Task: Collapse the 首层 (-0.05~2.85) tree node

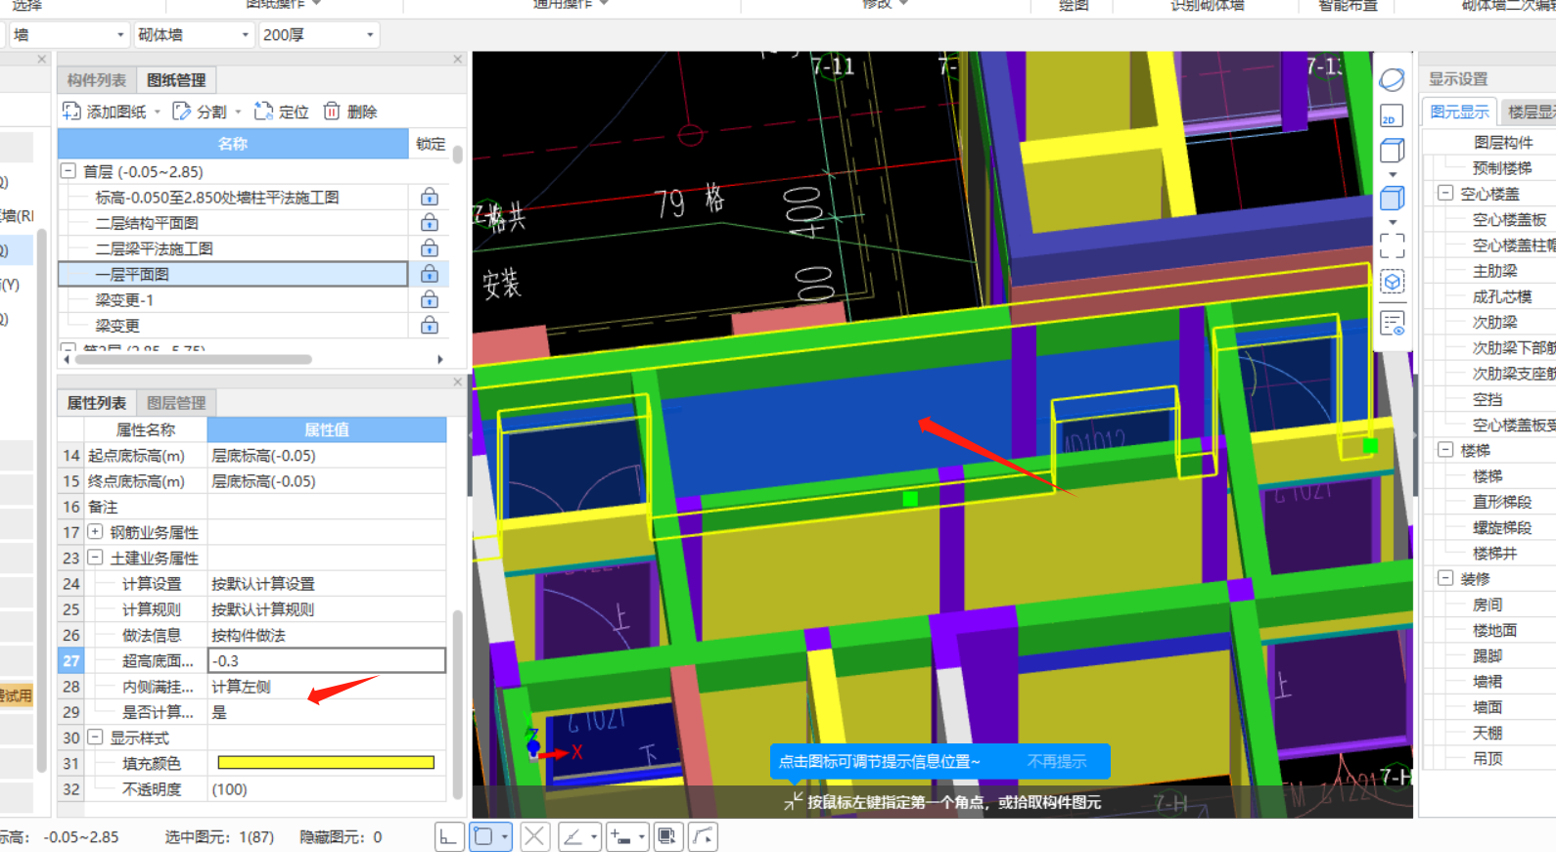Action: click(x=69, y=171)
